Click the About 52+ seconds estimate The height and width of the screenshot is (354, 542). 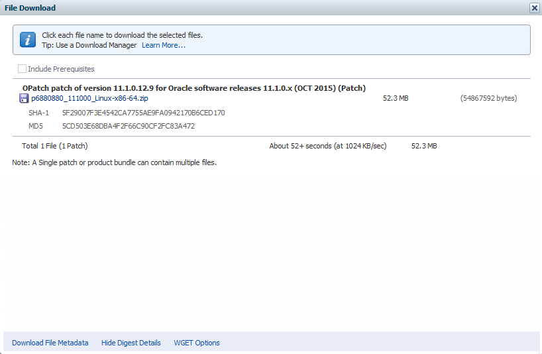click(328, 146)
